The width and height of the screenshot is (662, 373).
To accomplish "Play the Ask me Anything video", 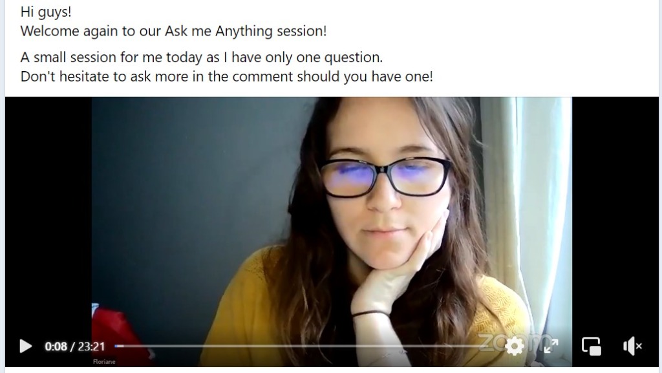I will (26, 346).
